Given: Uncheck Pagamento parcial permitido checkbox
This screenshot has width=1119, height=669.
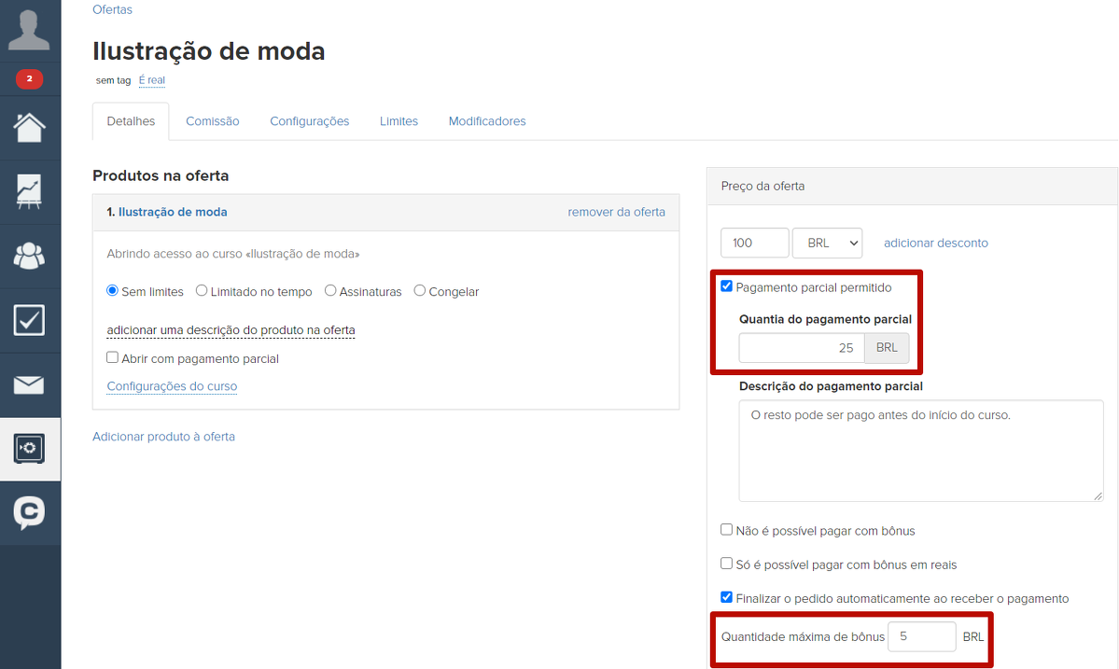Looking at the screenshot, I should click(727, 286).
